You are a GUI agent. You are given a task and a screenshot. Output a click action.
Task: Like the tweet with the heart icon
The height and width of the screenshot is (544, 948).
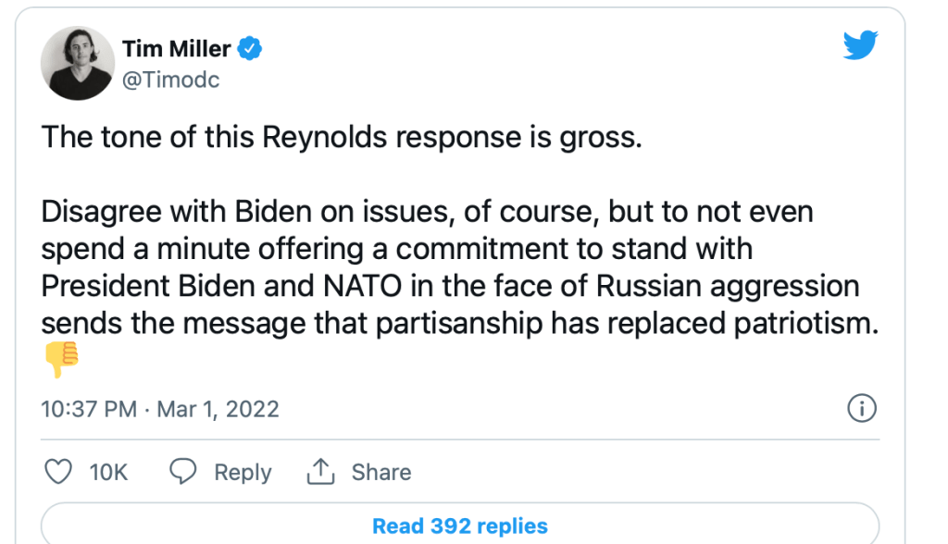(x=59, y=472)
